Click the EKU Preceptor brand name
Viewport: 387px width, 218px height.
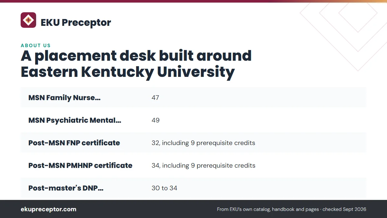tap(76, 22)
